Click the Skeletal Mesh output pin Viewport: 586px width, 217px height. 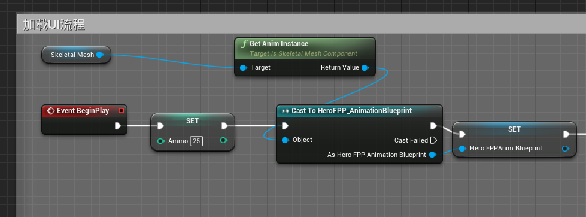pyautogui.click(x=99, y=55)
